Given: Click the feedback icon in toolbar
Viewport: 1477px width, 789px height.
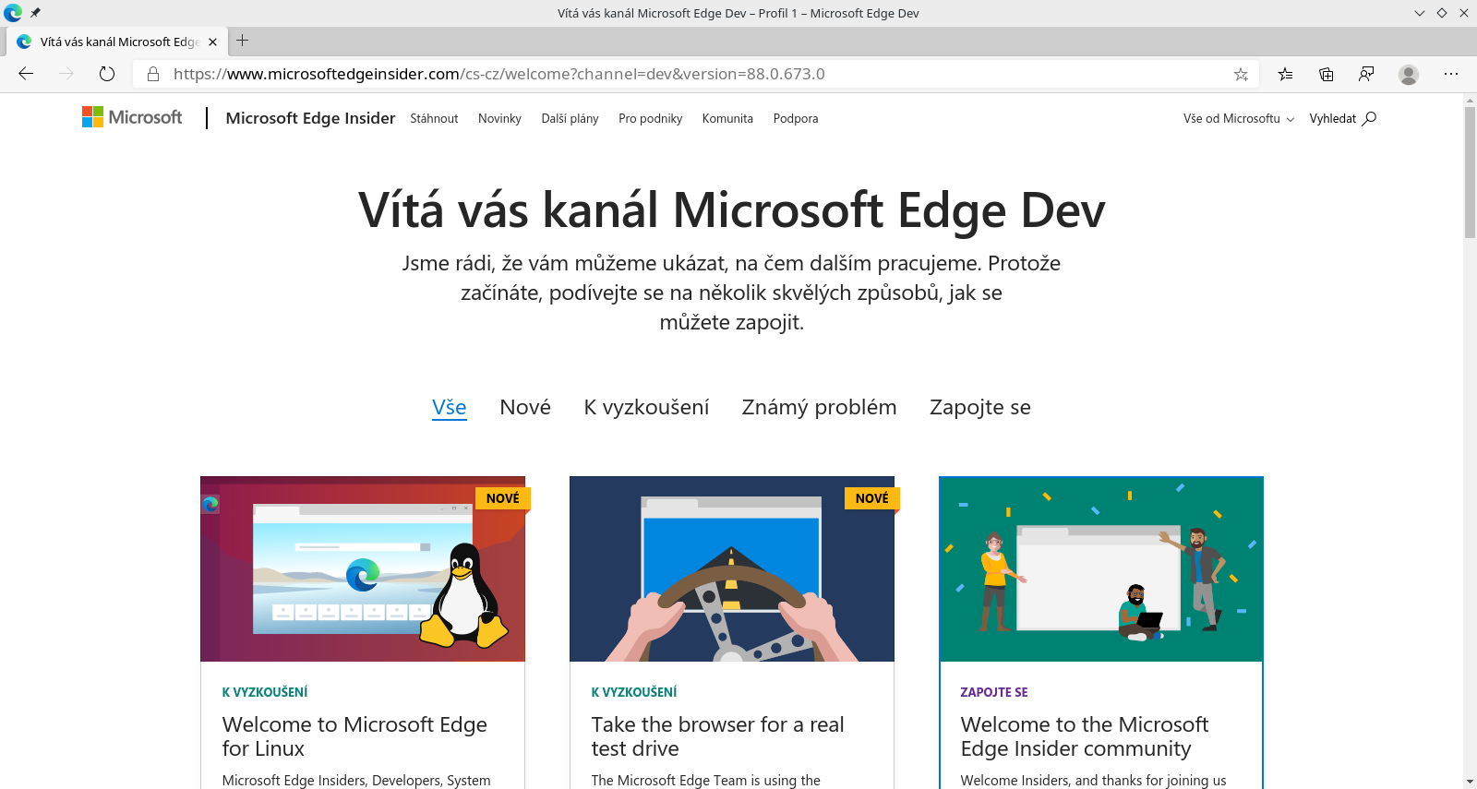Looking at the screenshot, I should (x=1366, y=74).
